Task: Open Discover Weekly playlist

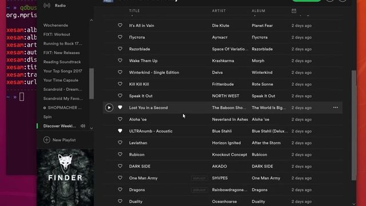Action: (59, 126)
